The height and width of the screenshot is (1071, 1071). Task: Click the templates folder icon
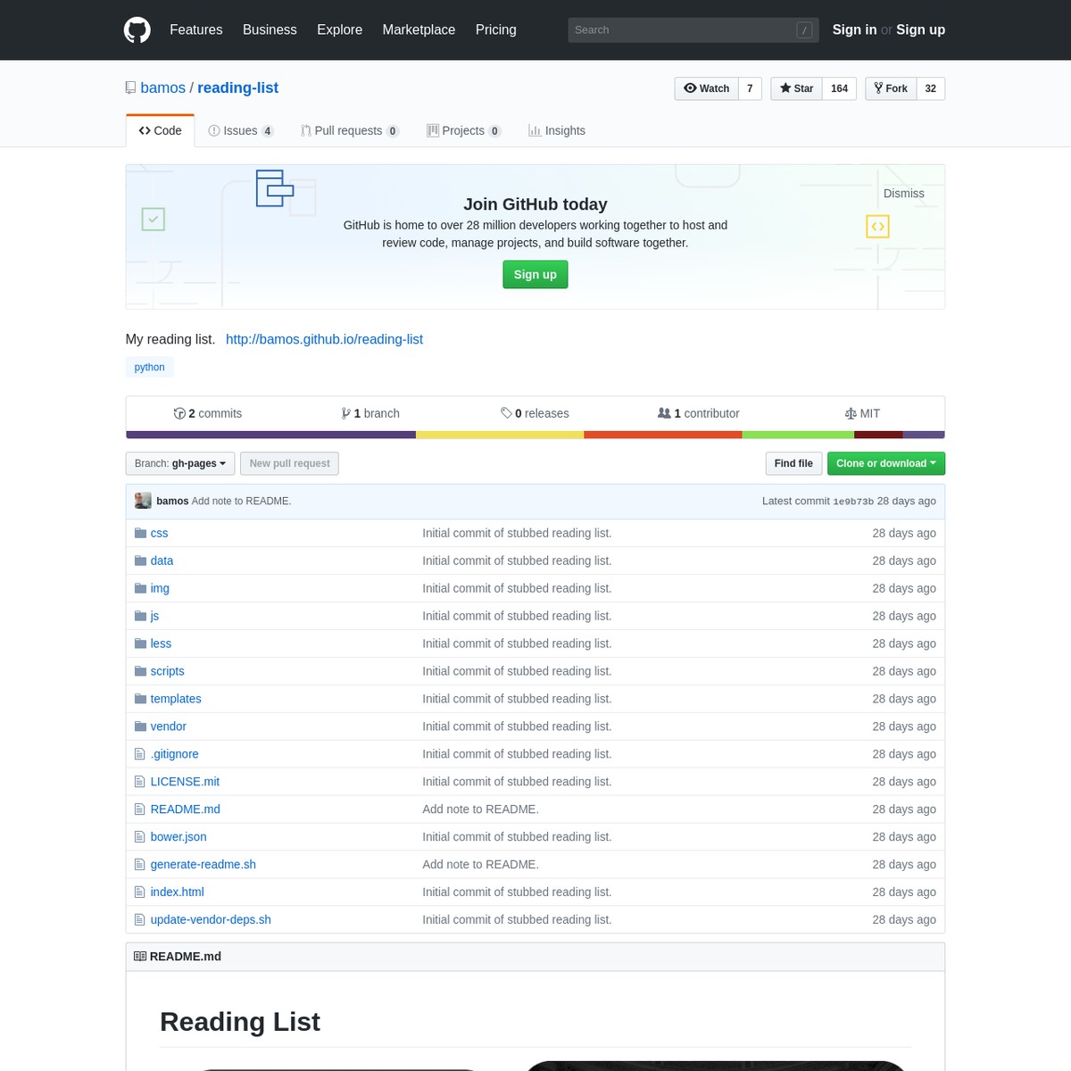coord(140,699)
